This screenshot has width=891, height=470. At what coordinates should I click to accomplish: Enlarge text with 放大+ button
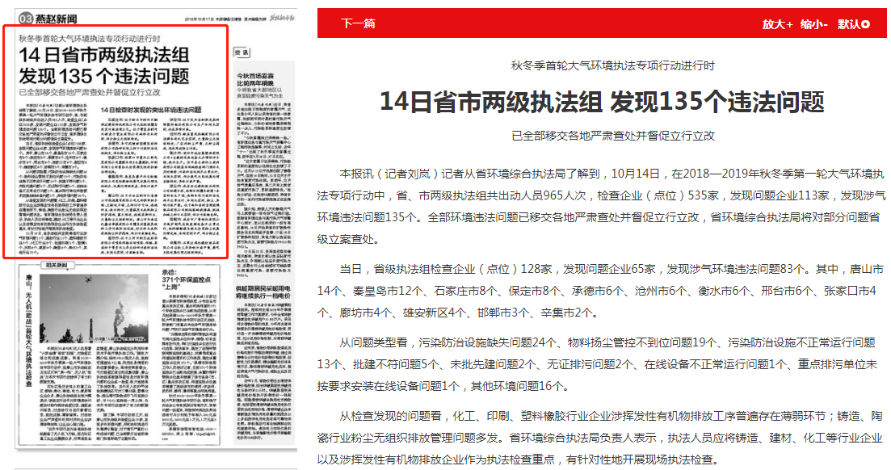[x=777, y=24]
